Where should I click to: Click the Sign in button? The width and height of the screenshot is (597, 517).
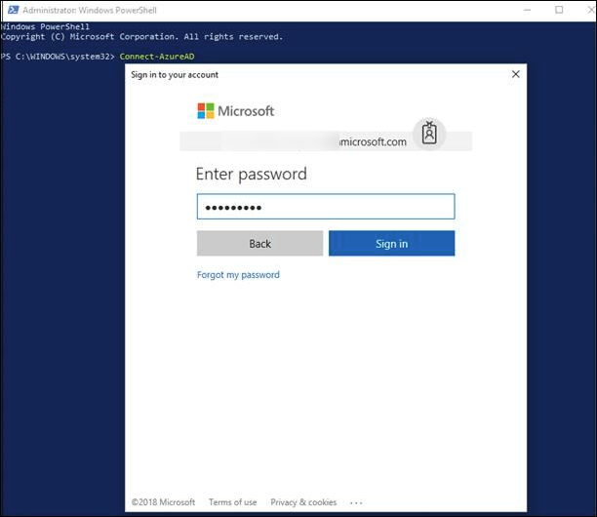point(391,243)
